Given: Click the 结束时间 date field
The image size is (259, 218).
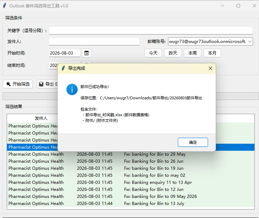Looking at the screenshot, I should (53, 66).
